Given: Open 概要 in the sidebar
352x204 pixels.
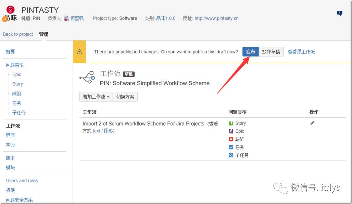Looking at the screenshot, I should point(10,52).
